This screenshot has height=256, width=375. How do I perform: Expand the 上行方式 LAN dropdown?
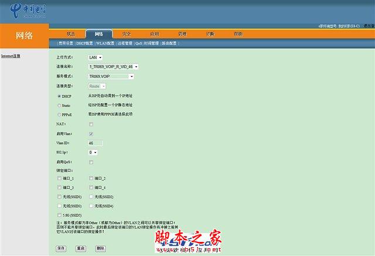(96, 58)
